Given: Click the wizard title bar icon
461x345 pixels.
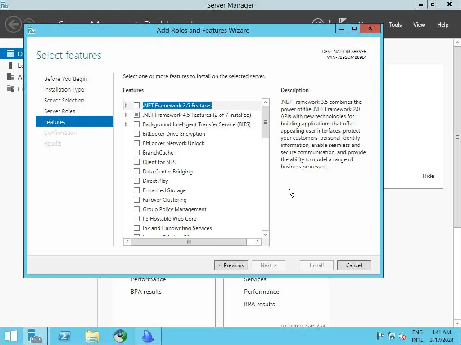Looking at the screenshot, I should (x=32, y=30).
